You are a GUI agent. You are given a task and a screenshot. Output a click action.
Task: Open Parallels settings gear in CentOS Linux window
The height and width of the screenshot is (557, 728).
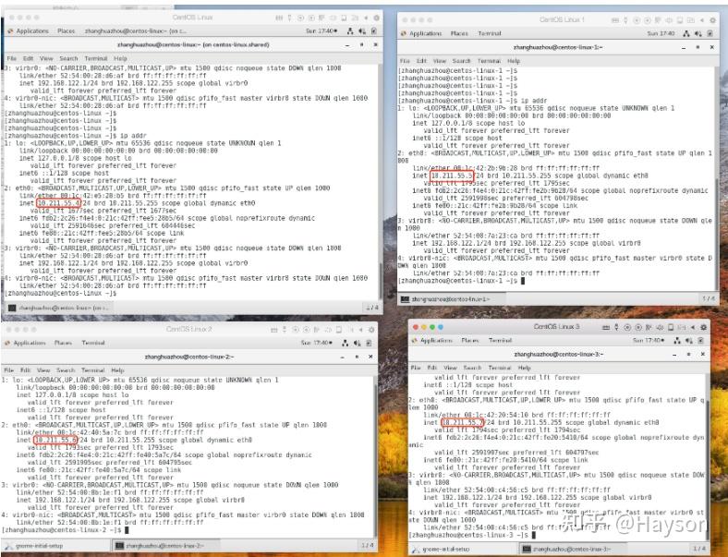click(376, 18)
